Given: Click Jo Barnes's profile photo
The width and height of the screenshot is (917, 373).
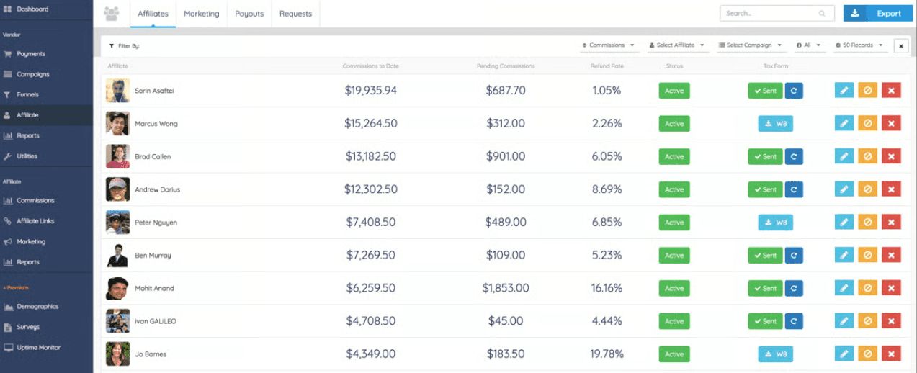Looking at the screenshot, I should point(118,354).
